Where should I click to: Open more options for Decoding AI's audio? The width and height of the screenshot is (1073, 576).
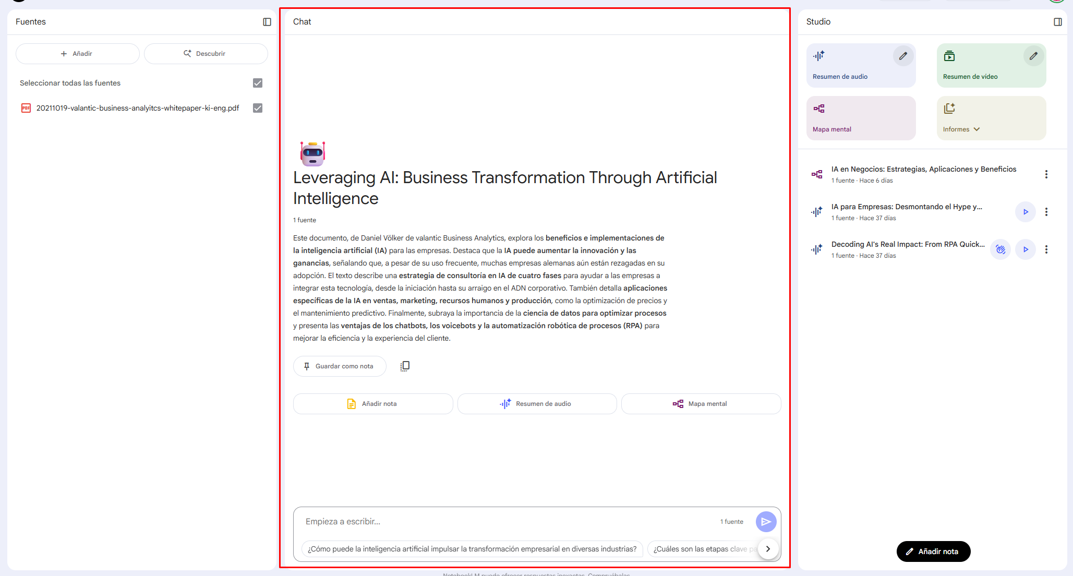(1046, 249)
